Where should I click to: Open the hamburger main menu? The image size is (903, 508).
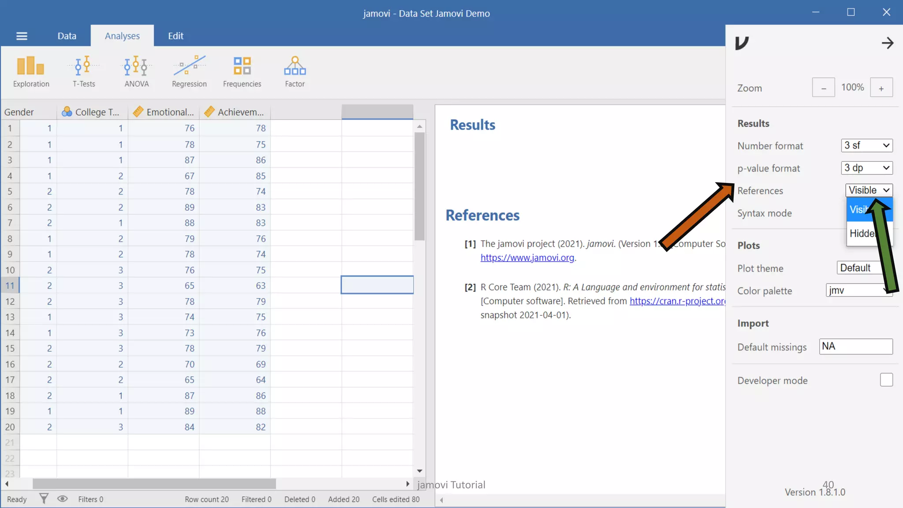tap(22, 36)
